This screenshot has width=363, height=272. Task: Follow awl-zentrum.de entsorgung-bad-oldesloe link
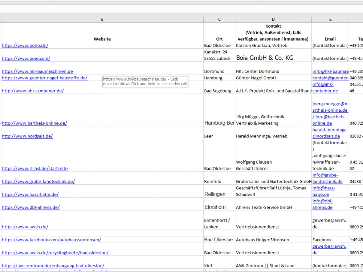point(53,266)
